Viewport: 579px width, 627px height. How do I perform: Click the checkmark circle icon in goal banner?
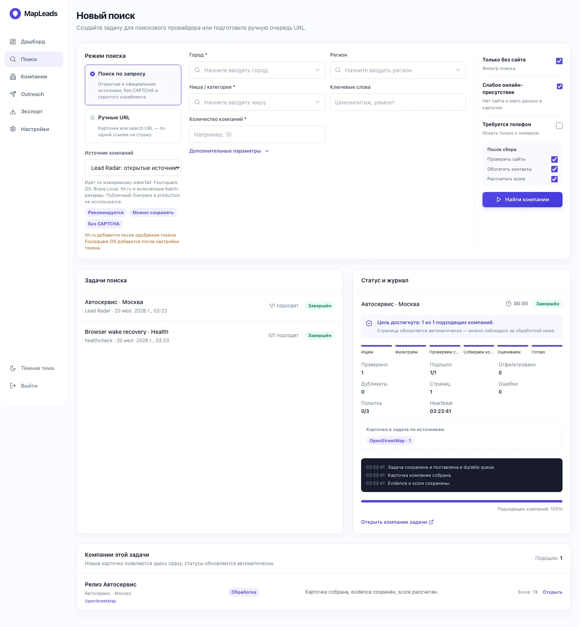pos(369,323)
